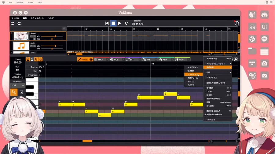This screenshot has width=275, height=154.
Task: Click the Tempo value 164.0 field
Action: click(42, 67)
